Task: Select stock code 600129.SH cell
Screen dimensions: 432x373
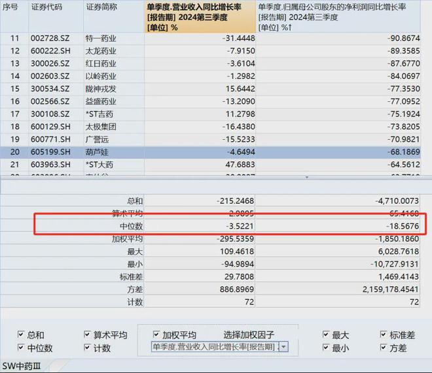Action: click(50, 127)
